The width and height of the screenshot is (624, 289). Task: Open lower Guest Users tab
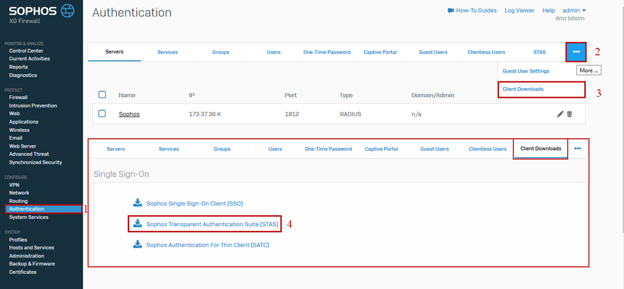435,149
